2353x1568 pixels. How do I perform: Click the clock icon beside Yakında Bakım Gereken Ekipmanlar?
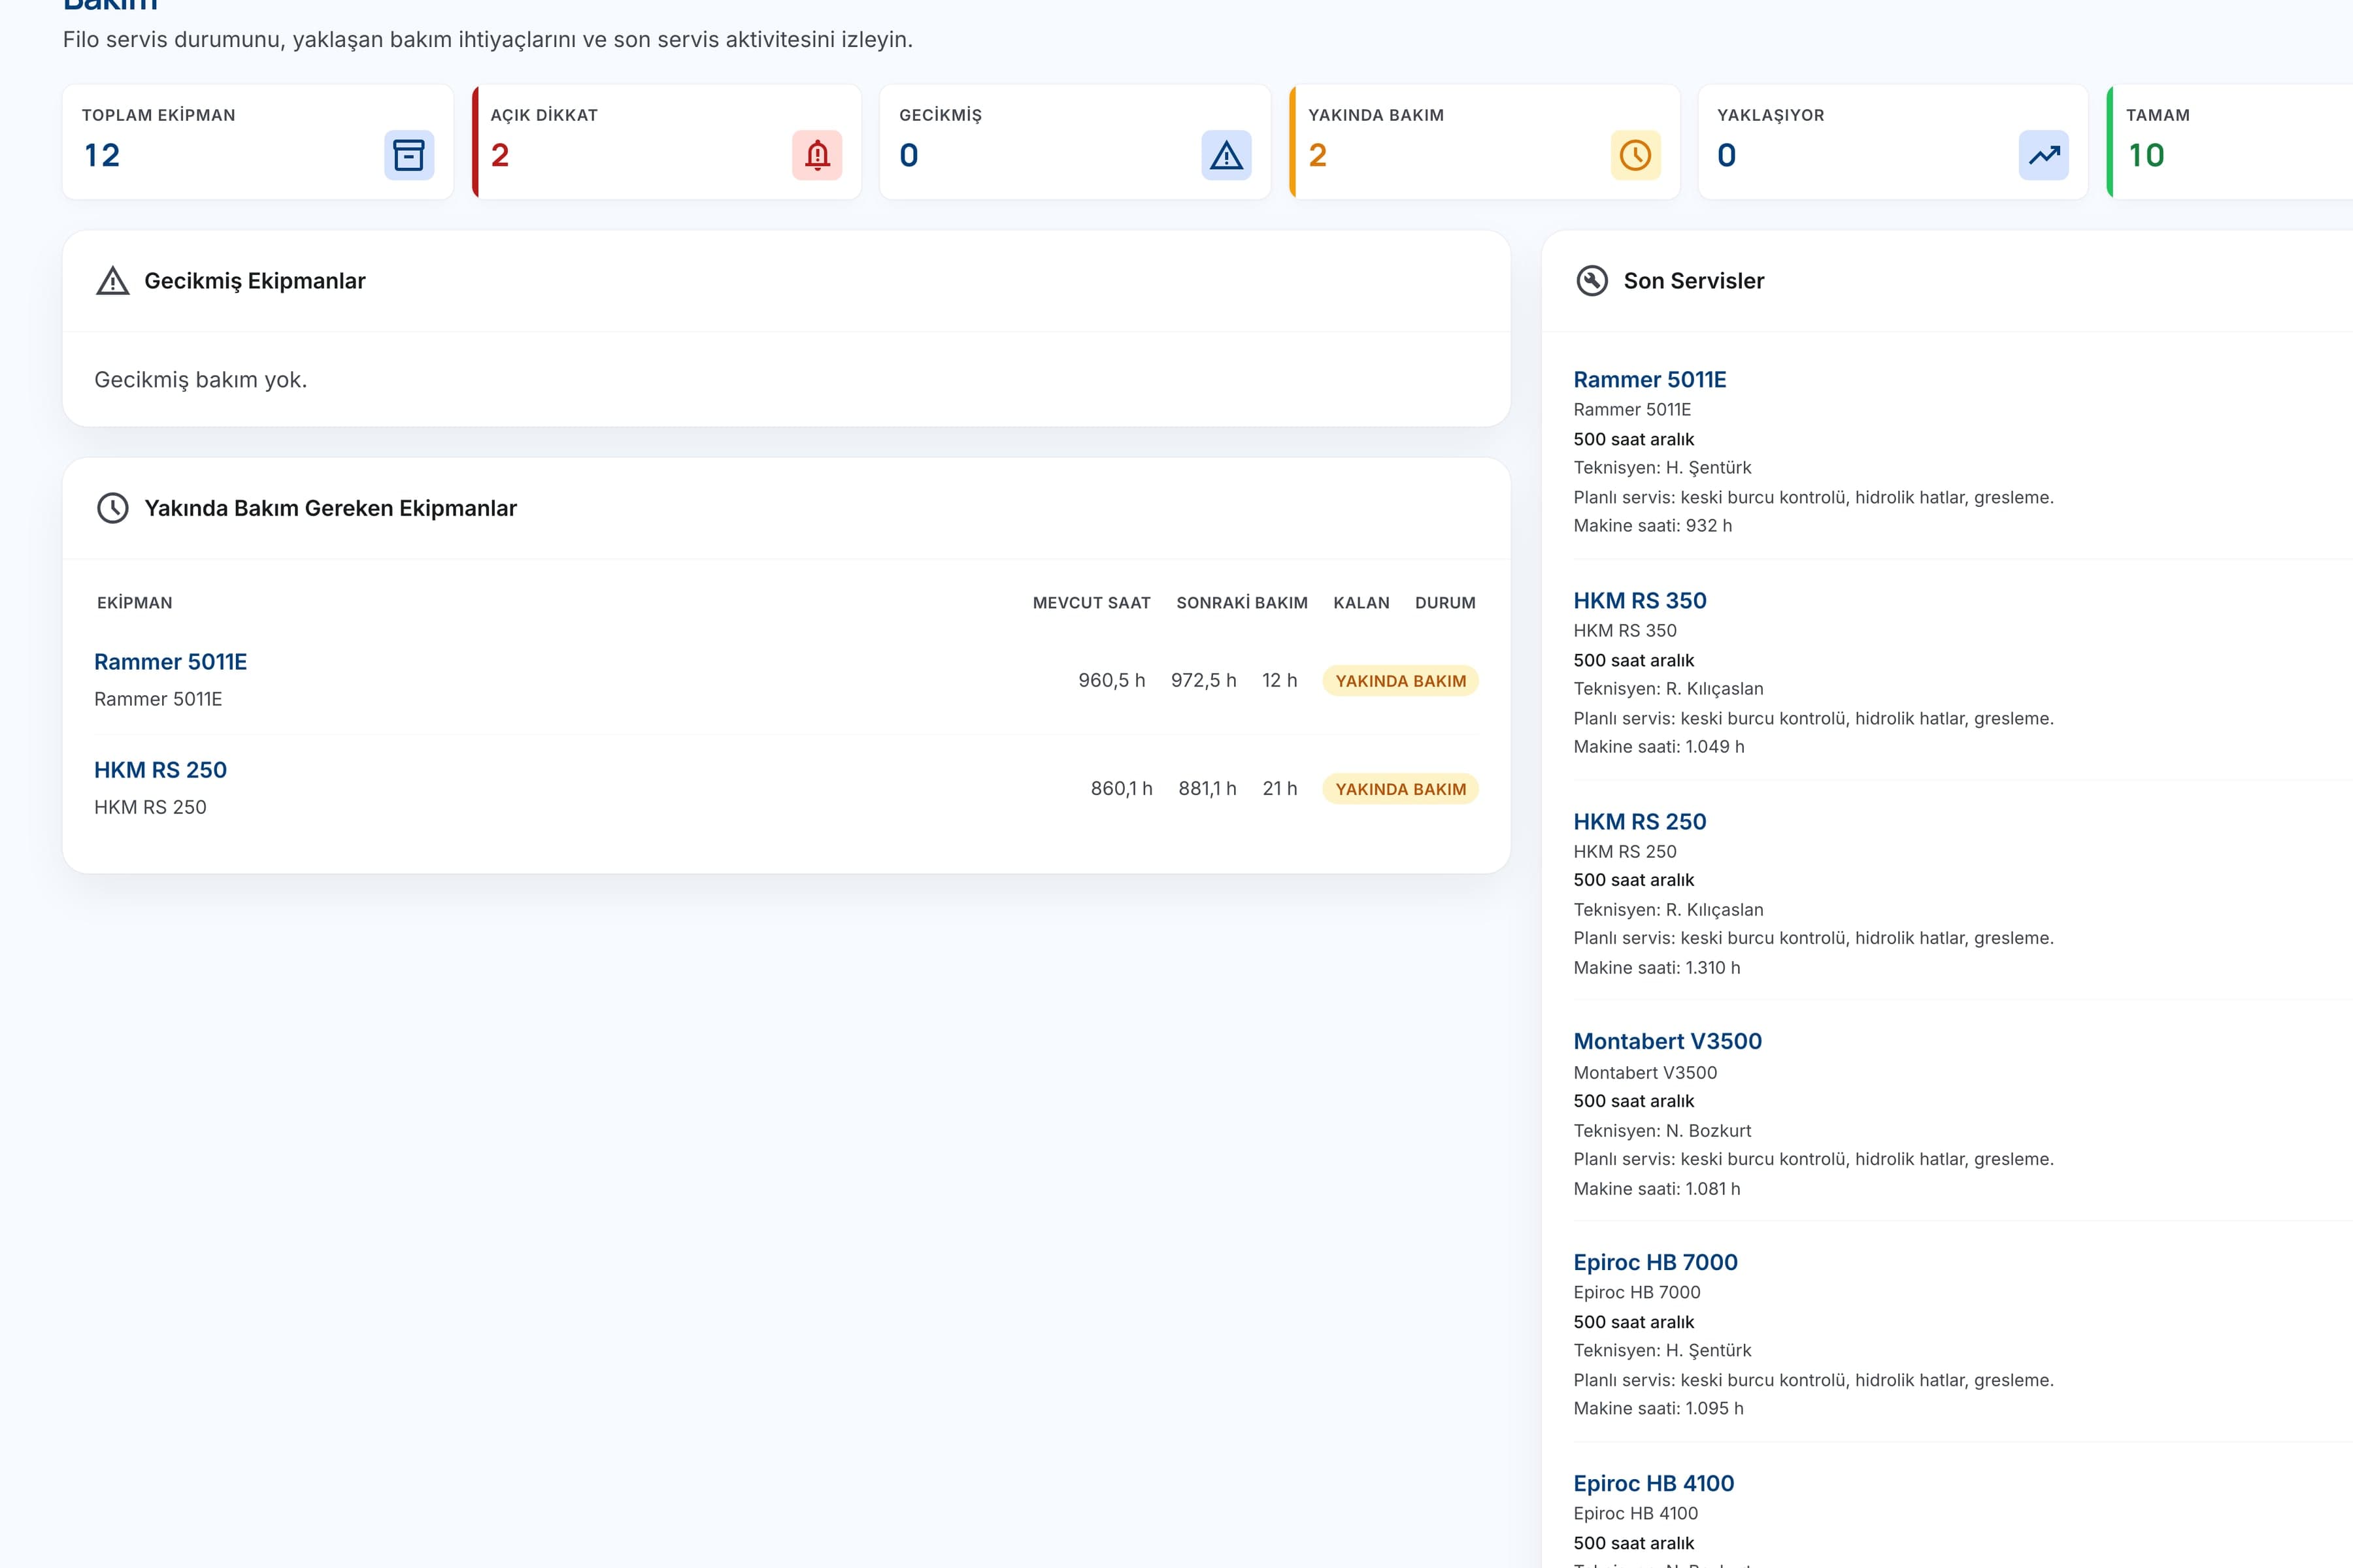(x=113, y=508)
